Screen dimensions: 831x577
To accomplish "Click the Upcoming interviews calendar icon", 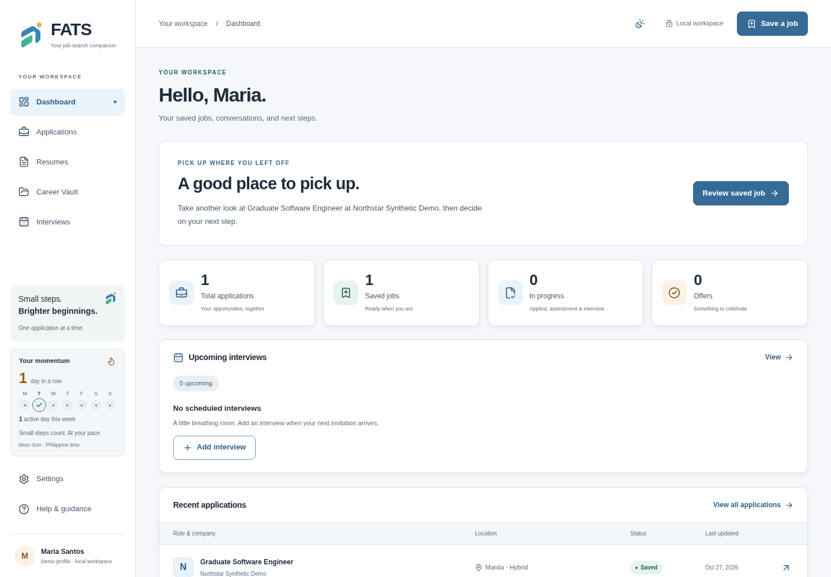I will coord(178,358).
